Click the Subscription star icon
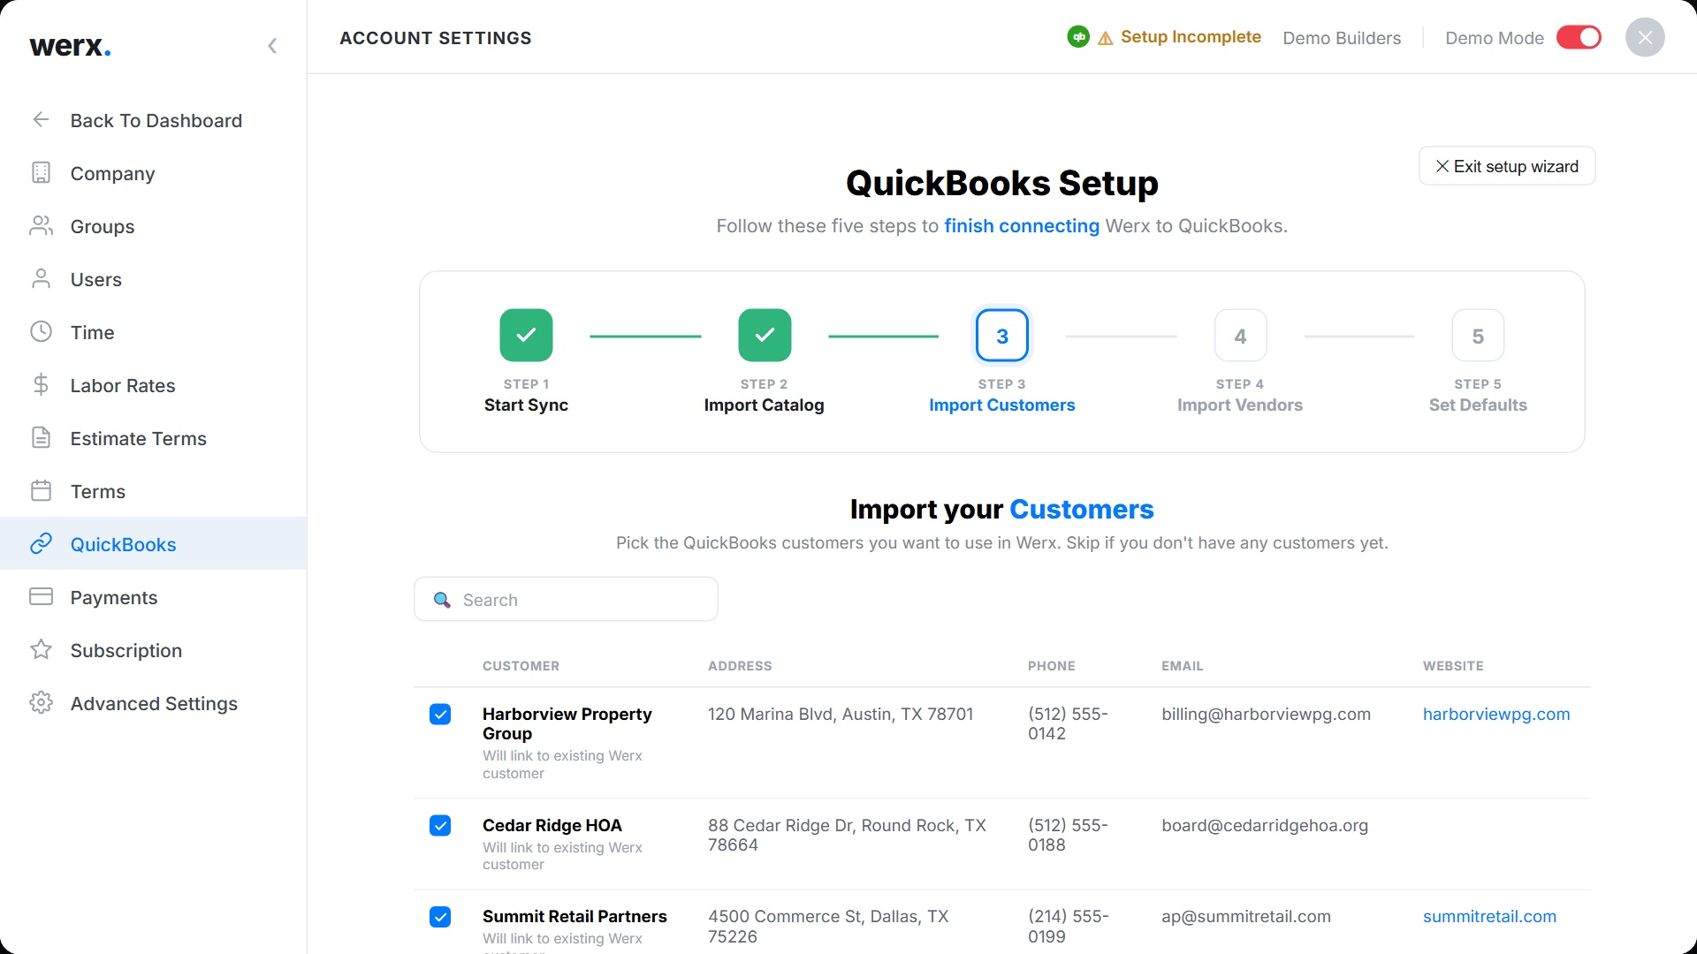 pos(41,649)
